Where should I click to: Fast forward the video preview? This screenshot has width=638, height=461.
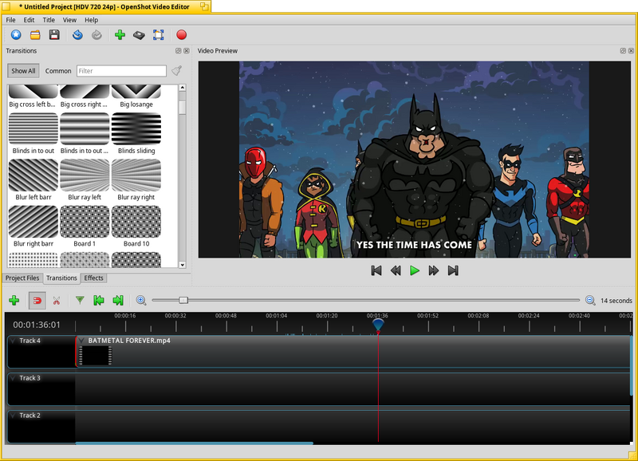tap(434, 270)
